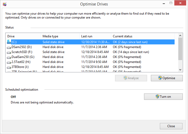Click the drive icon next to DSam2502 (D:)

[x=9, y=47]
